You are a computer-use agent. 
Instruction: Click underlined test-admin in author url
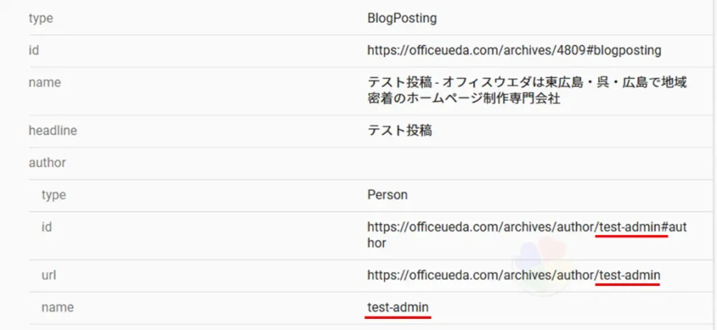[x=629, y=275]
